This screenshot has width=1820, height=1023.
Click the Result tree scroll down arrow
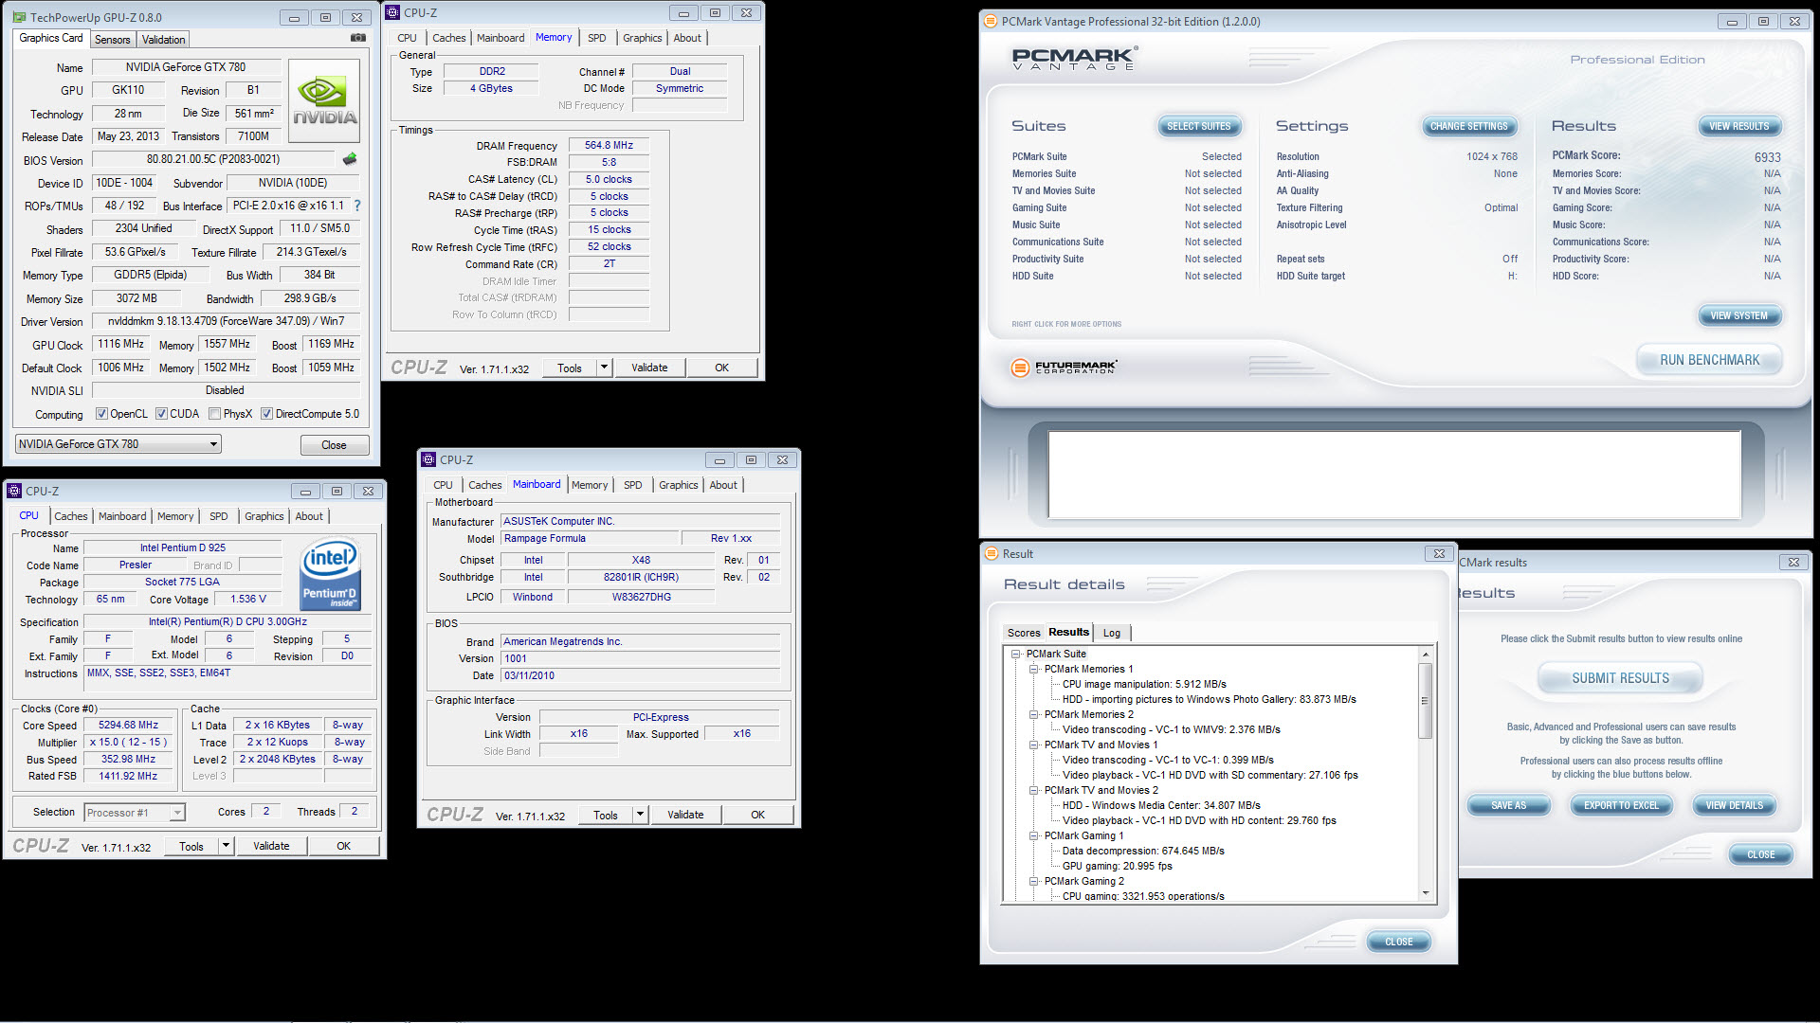1425,893
